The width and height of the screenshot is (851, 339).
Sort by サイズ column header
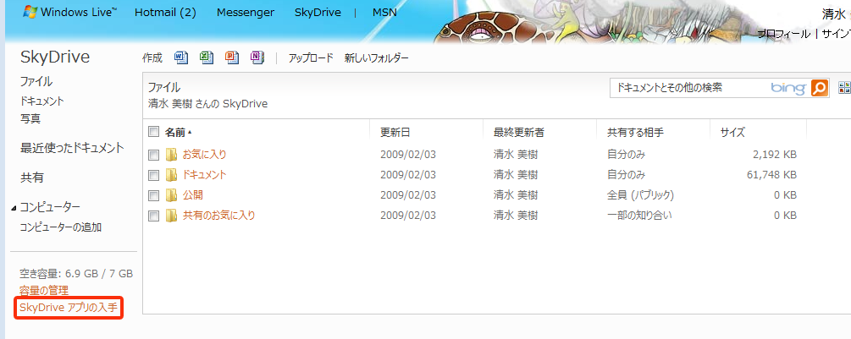732,132
